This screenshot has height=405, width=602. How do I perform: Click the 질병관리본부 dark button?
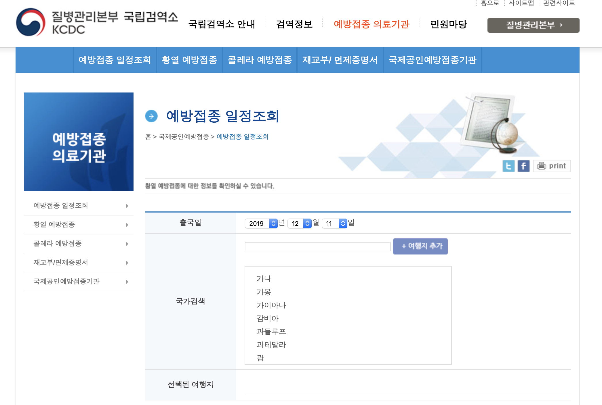[x=533, y=25]
